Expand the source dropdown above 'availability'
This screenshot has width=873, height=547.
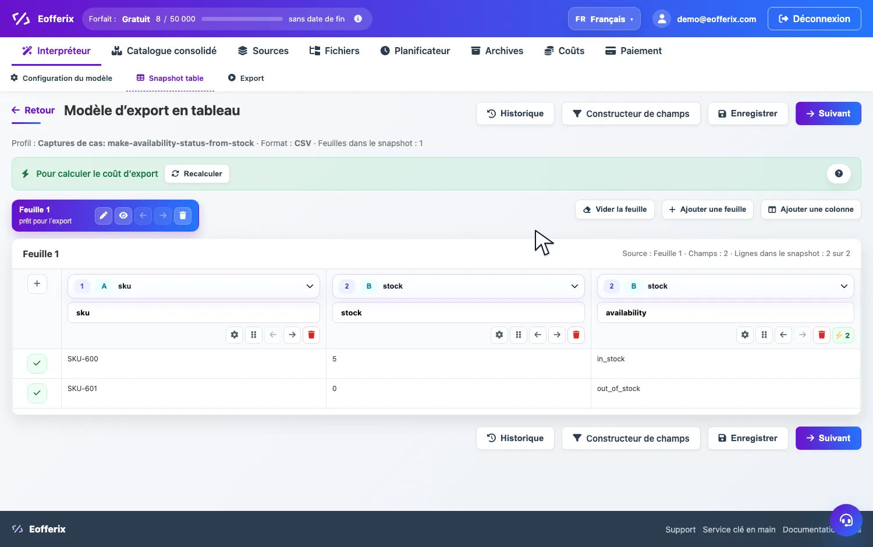pyautogui.click(x=726, y=286)
